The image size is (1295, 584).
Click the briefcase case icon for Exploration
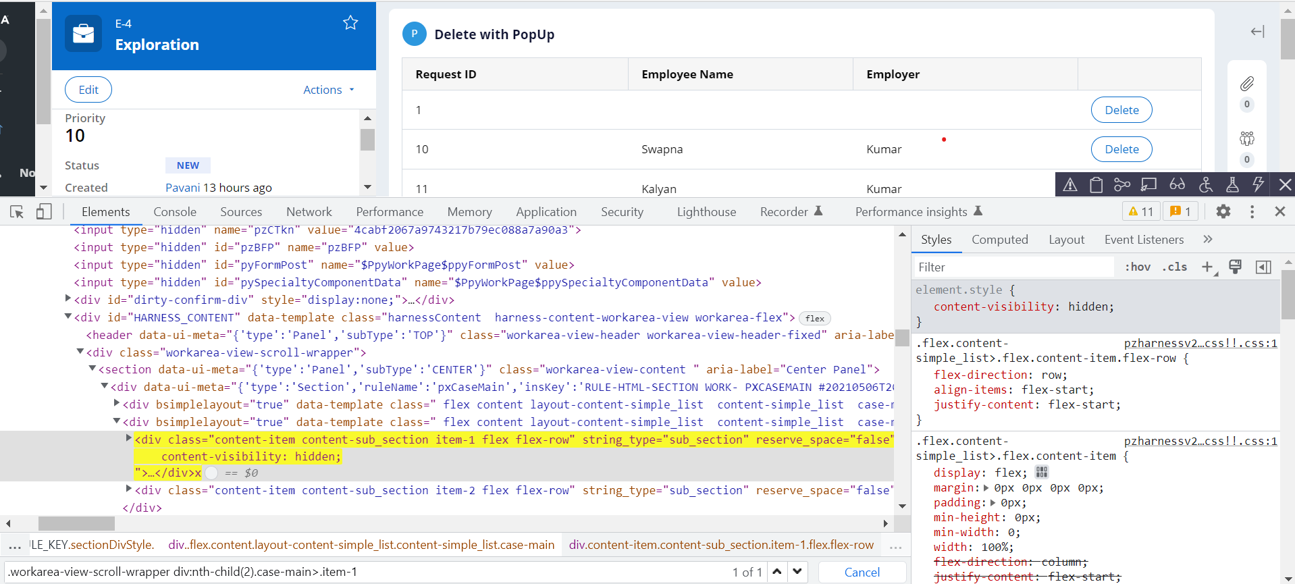[x=84, y=34]
